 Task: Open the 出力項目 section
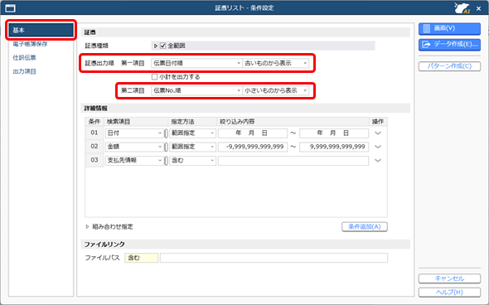pos(24,71)
